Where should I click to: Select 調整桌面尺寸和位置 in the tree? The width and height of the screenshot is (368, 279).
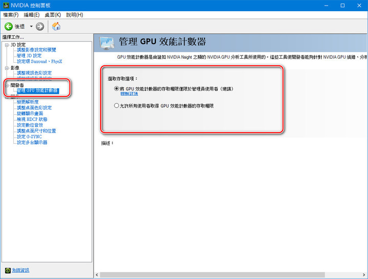[x=36, y=131]
